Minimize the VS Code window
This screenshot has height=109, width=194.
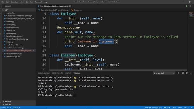click(x=183, y=2)
